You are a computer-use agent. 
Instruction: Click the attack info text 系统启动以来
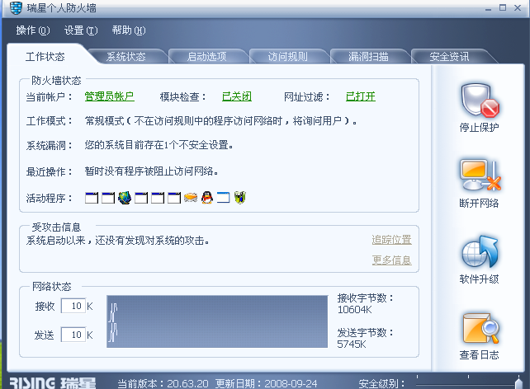coord(117,241)
